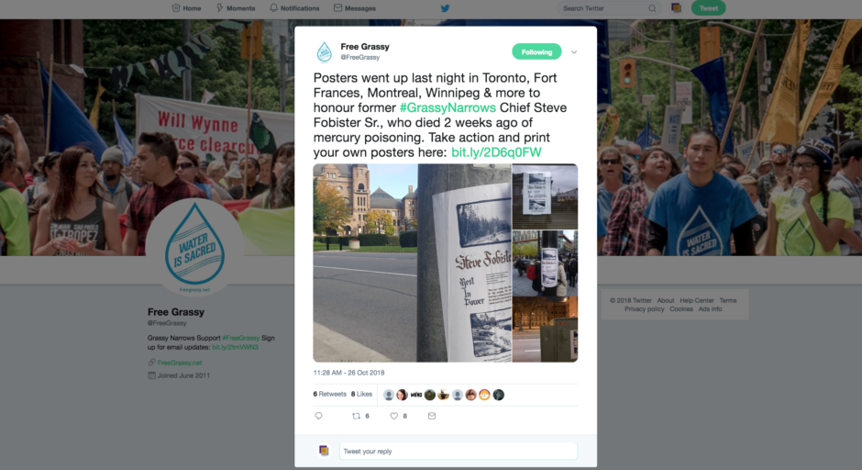Click the Tweet your reply field
Viewport: 862px width, 470px height.
[458, 452]
